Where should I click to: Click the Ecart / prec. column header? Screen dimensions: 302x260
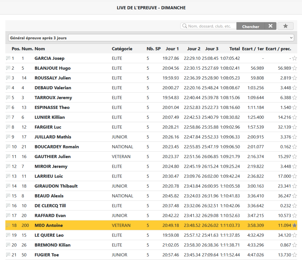point(278,49)
